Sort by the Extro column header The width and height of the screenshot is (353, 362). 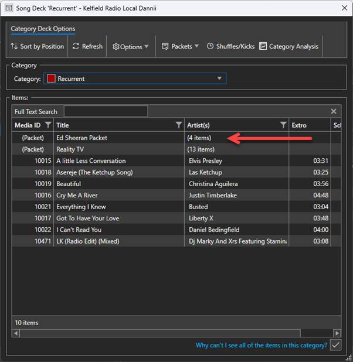click(310, 125)
